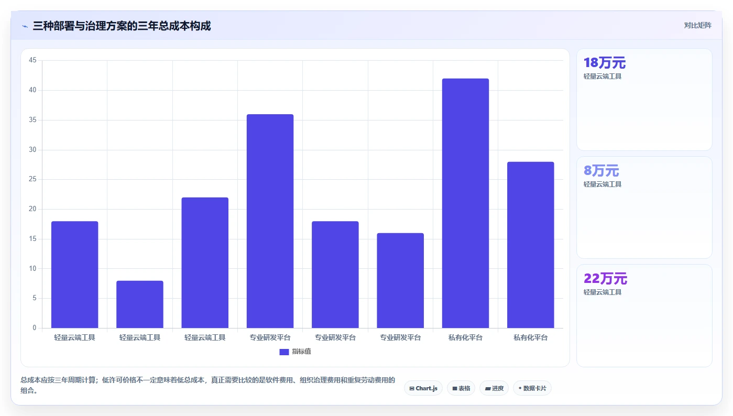The width and height of the screenshot is (733, 416).
Task: Click the 22万元 heading text
Action: click(x=605, y=279)
